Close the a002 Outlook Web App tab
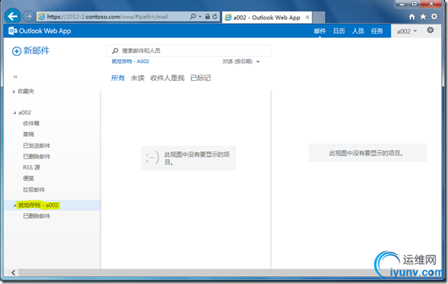This screenshot has width=448, height=284. [307, 17]
